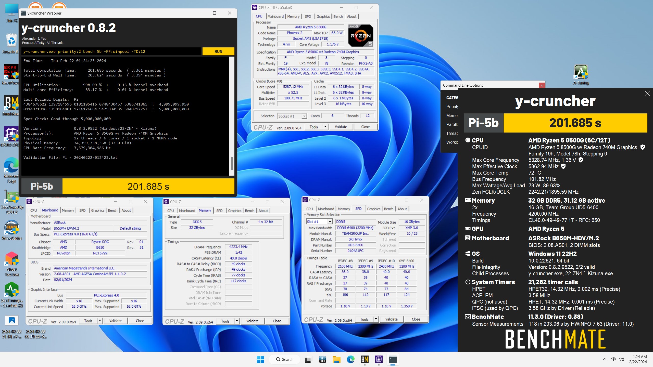Open CPU tab in Memory CPU-Z window

pos(171,211)
